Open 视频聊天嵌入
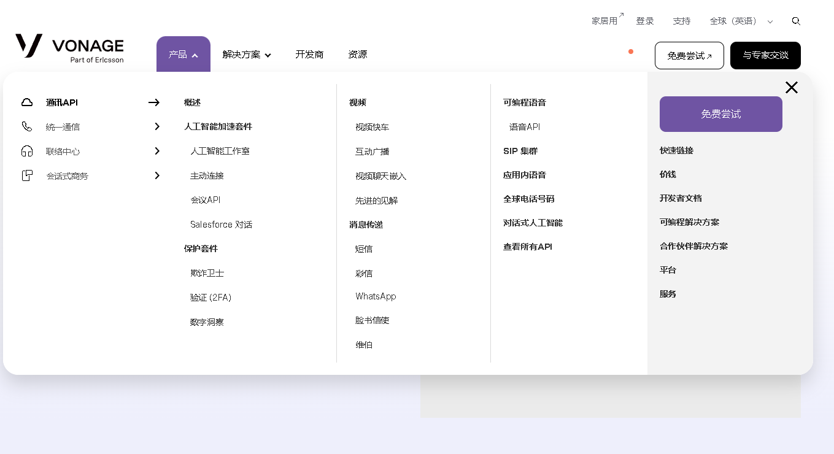The height and width of the screenshot is (454, 834). [380, 176]
